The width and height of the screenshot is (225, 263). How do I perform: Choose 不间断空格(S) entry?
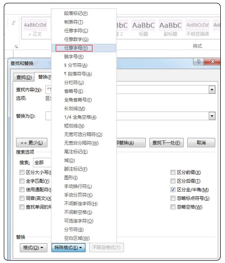click(x=84, y=212)
